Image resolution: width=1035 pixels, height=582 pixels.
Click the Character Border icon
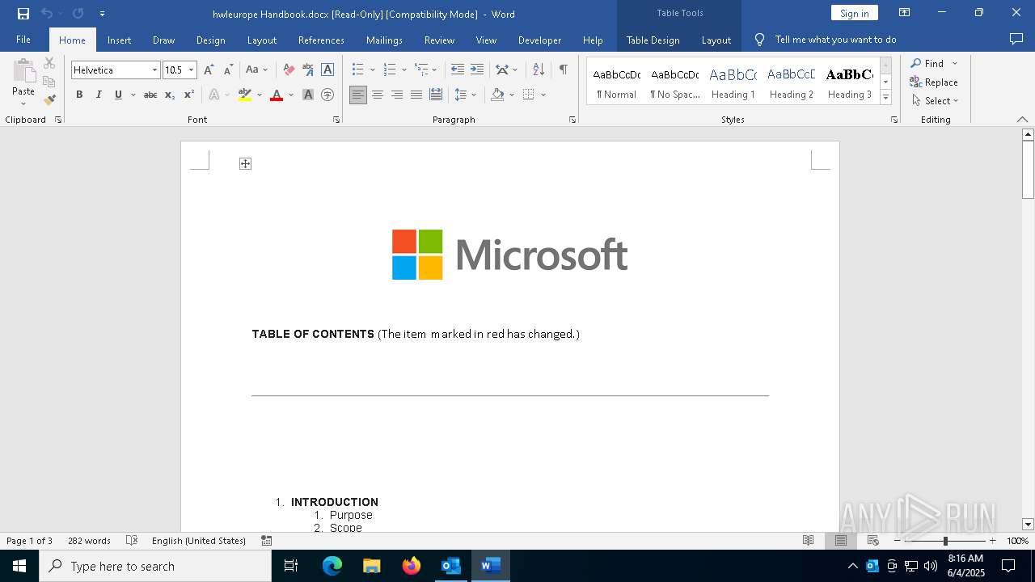(327, 70)
